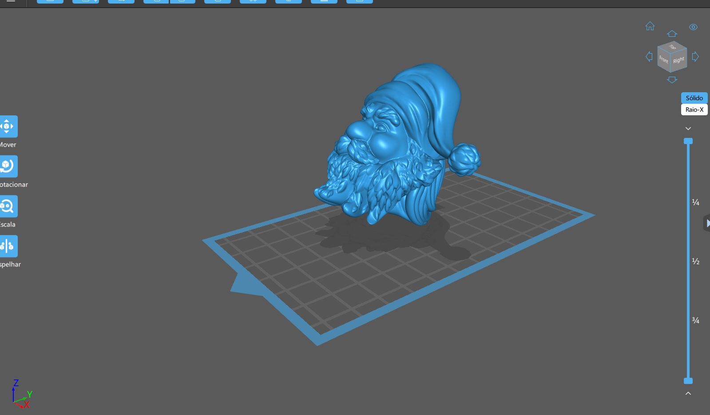The image size is (710, 415).
Task: Click the Right face of the view cube
Action: 678,60
